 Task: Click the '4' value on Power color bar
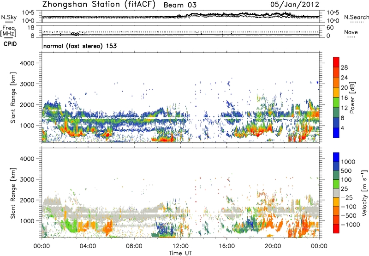(342, 128)
